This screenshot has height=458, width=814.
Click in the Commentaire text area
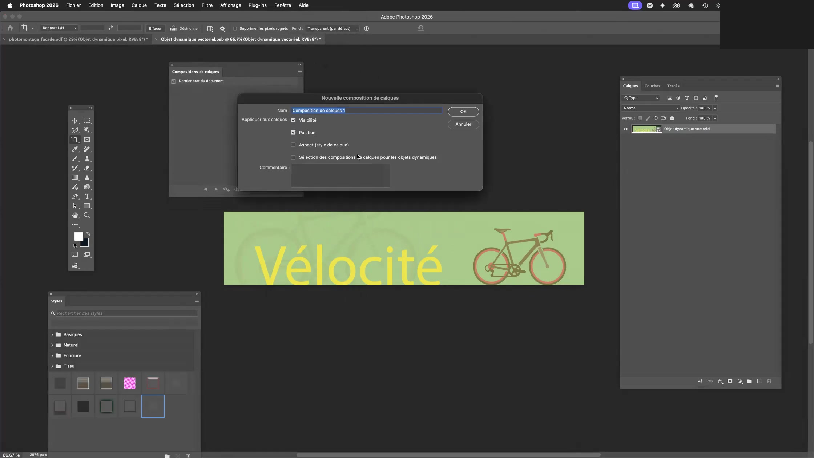(340, 176)
